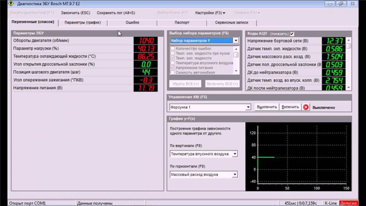
Task: Open the Форсунка 1 actuator dropdown
Action: pyautogui.click(x=248, y=107)
